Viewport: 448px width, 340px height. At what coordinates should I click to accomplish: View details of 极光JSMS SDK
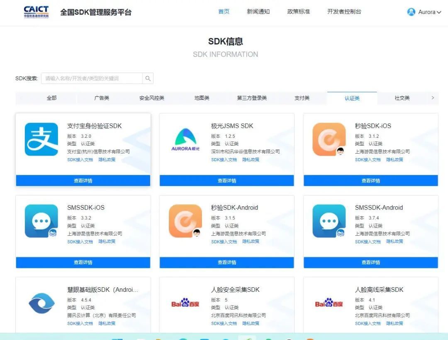(x=227, y=181)
